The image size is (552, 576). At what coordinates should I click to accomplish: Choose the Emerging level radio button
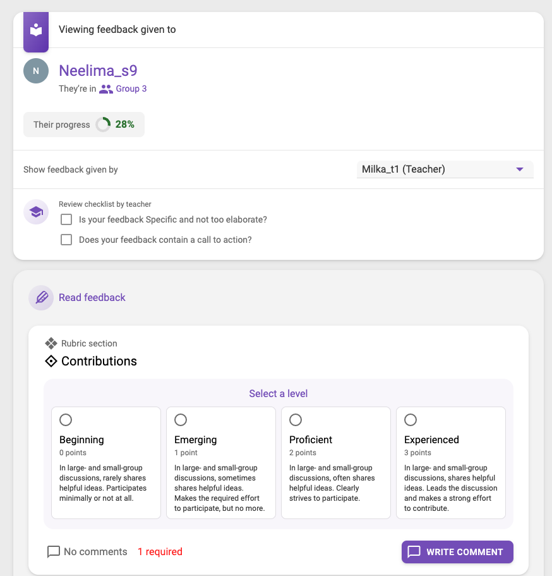pyautogui.click(x=181, y=420)
